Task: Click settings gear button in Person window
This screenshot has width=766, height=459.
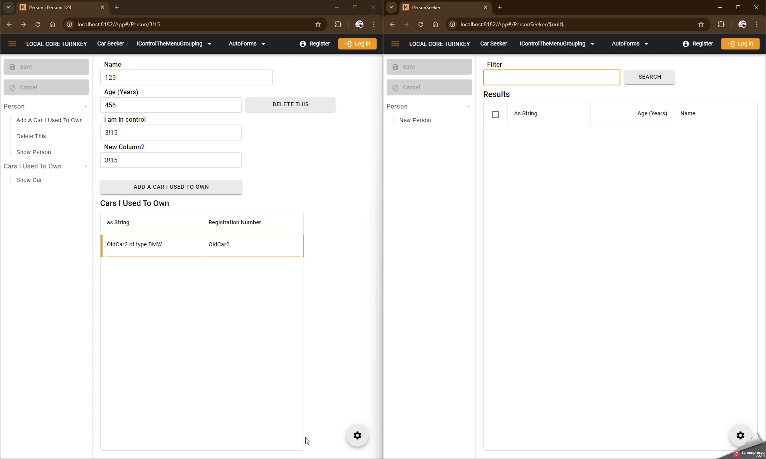Action: pos(357,435)
